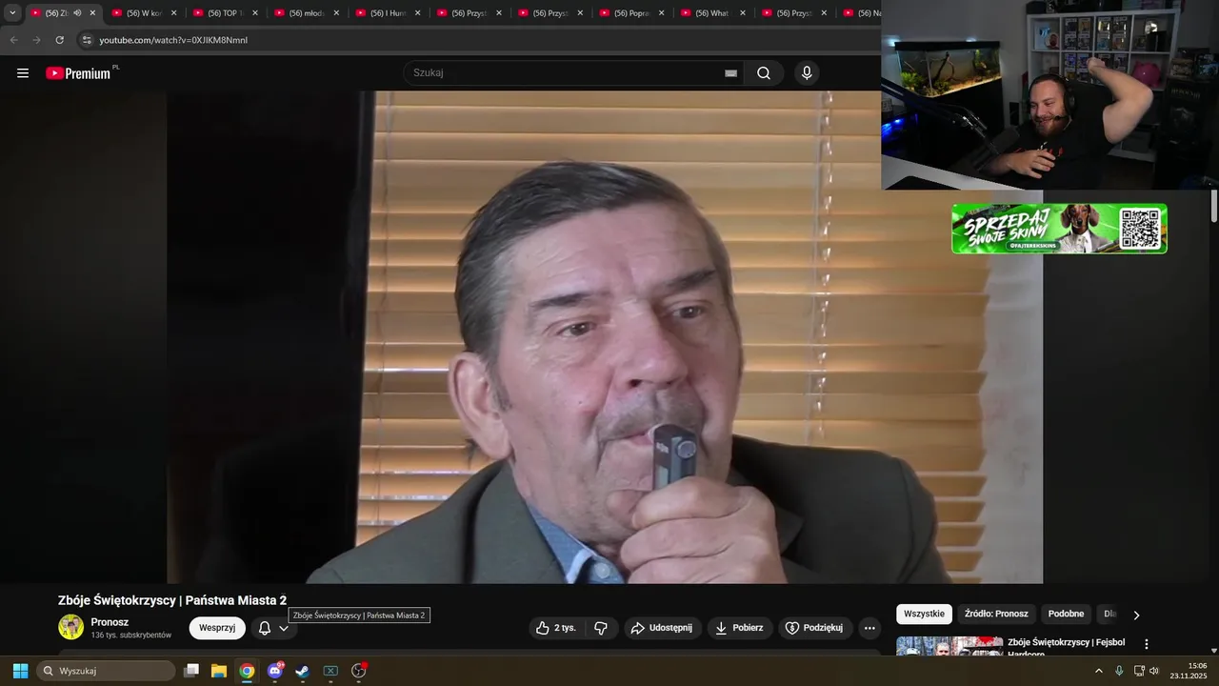The image size is (1219, 686).
Task: Close the "(56) I Hunt" tab
Action: pos(417,13)
